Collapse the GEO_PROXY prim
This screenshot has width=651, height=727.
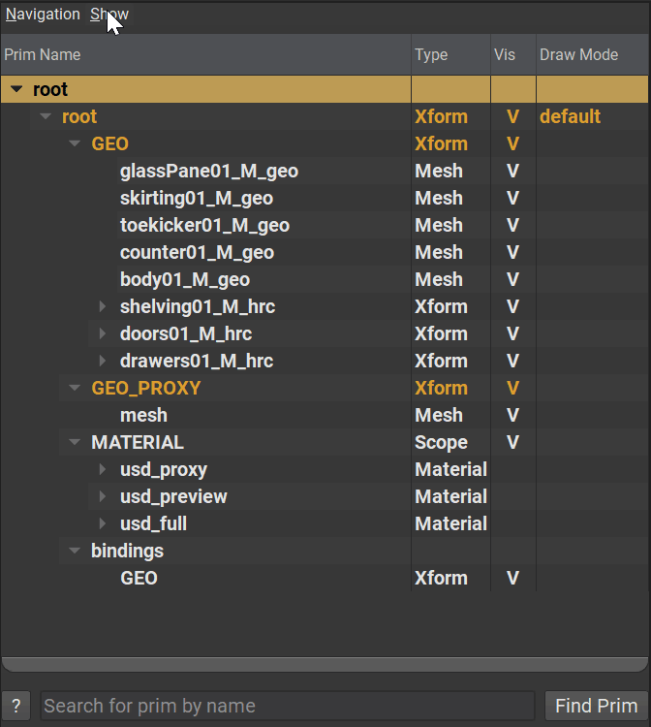[x=75, y=389]
